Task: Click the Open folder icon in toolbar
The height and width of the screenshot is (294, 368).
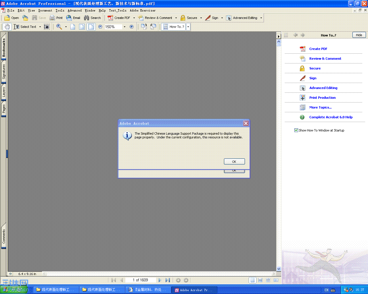Action: [11, 18]
